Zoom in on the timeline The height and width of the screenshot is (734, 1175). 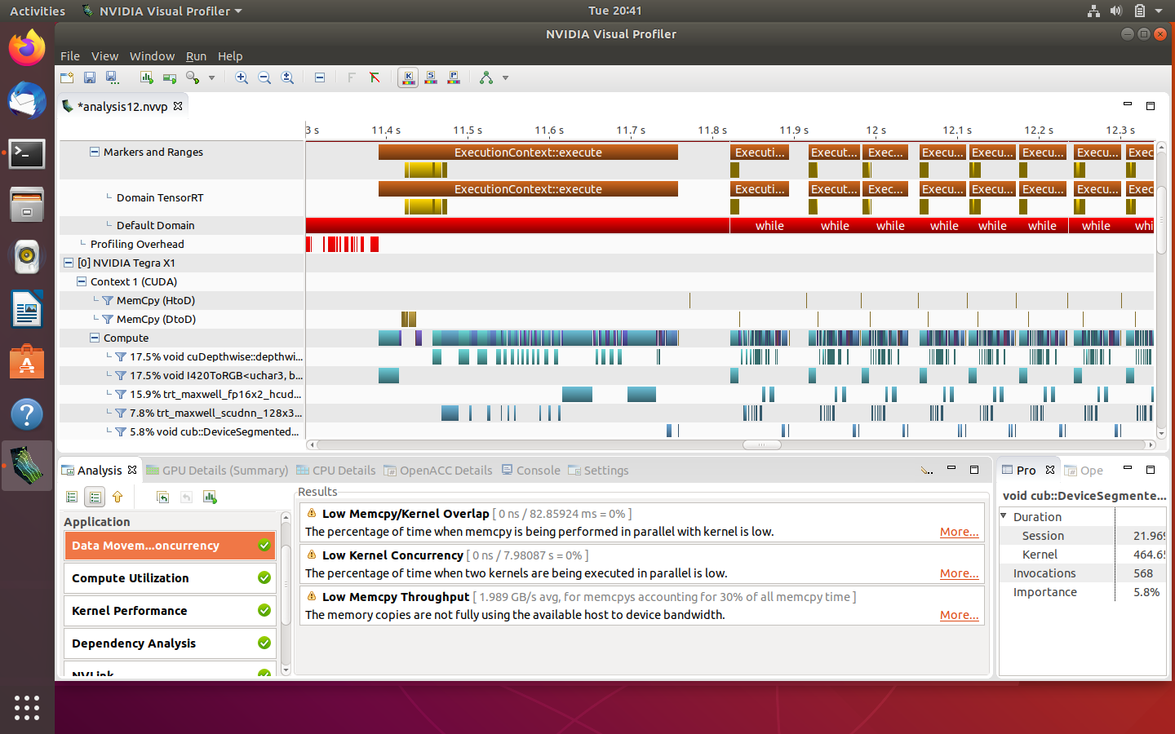click(x=242, y=77)
